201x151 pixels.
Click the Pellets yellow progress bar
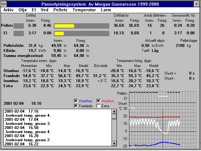pos(64,26)
